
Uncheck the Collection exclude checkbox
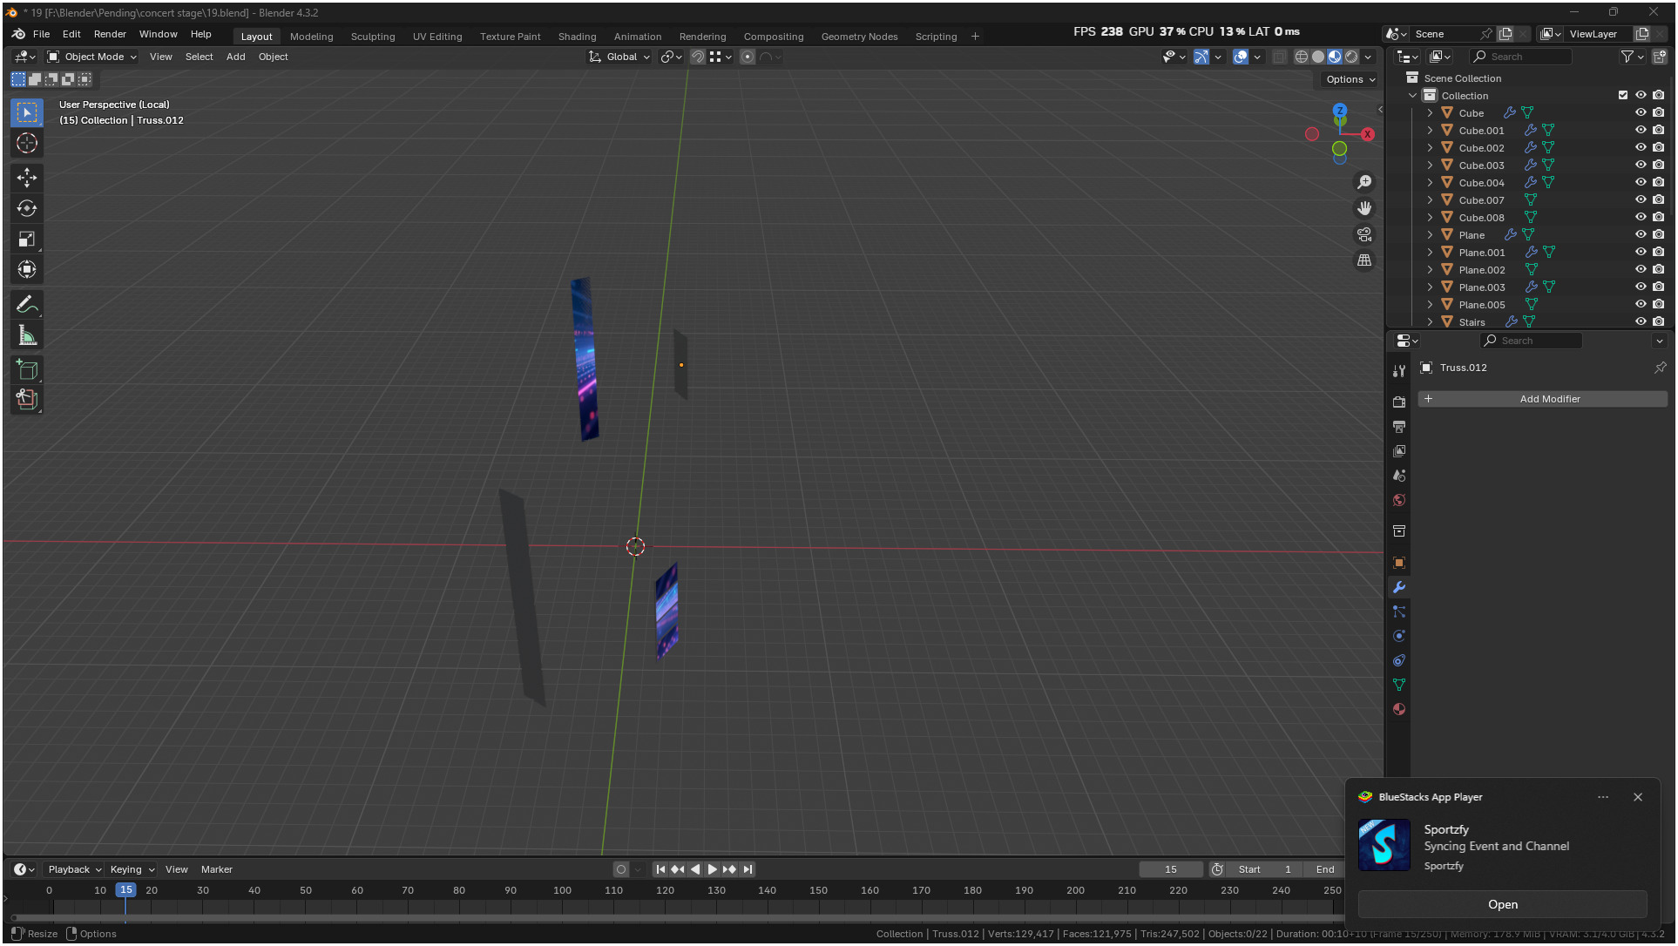pyautogui.click(x=1622, y=96)
